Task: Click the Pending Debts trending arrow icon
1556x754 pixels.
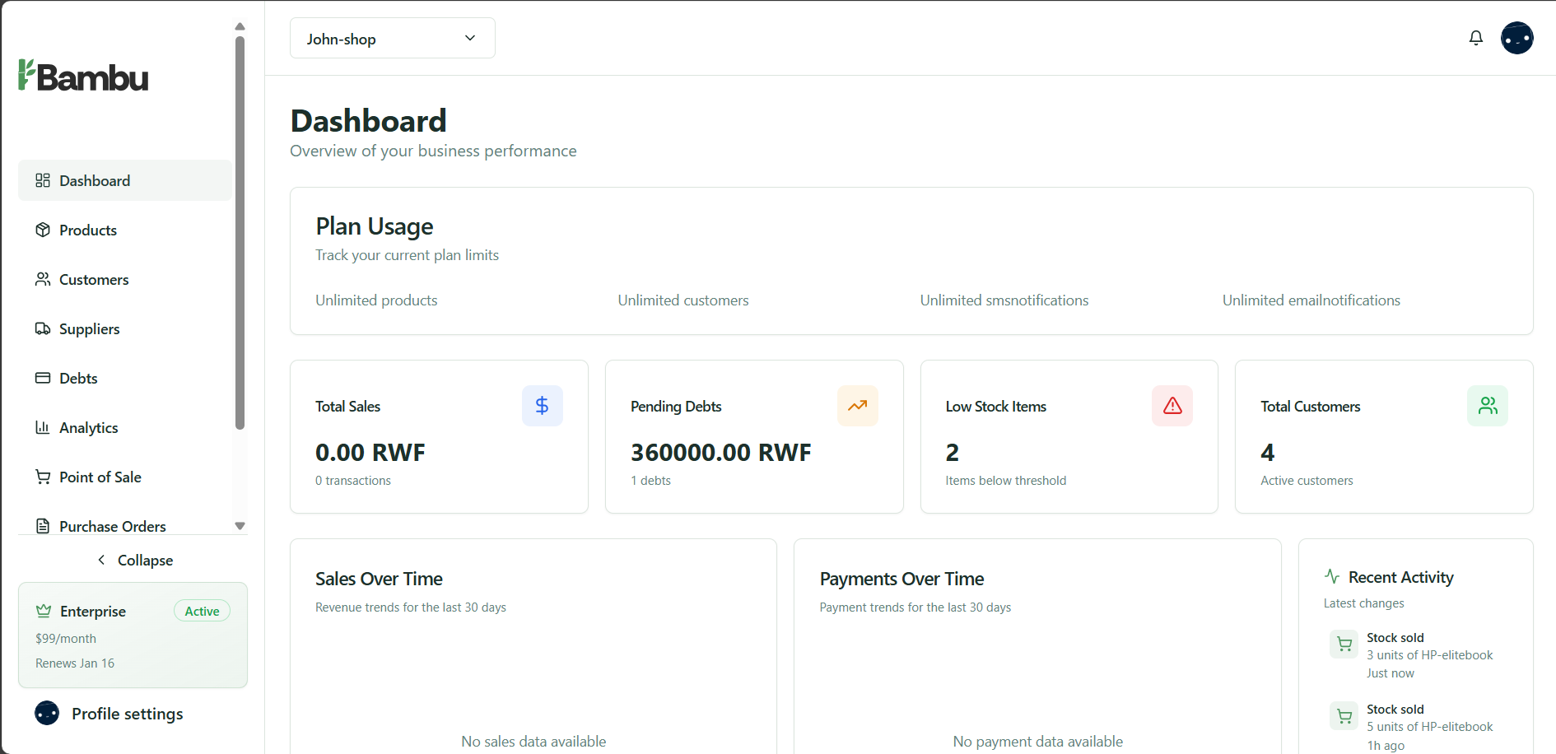Action: click(857, 406)
